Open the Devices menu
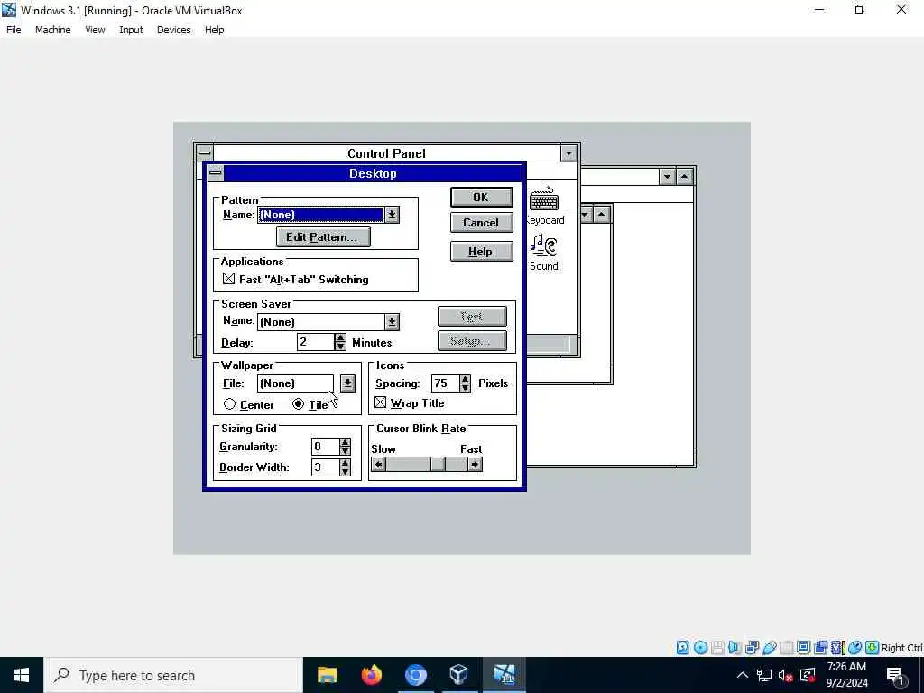Screen dimensions: 924x693 pos(174,30)
